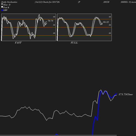Click the FAST chart label
Viewport: 136px width, 136px height.
click(x=18, y=43)
